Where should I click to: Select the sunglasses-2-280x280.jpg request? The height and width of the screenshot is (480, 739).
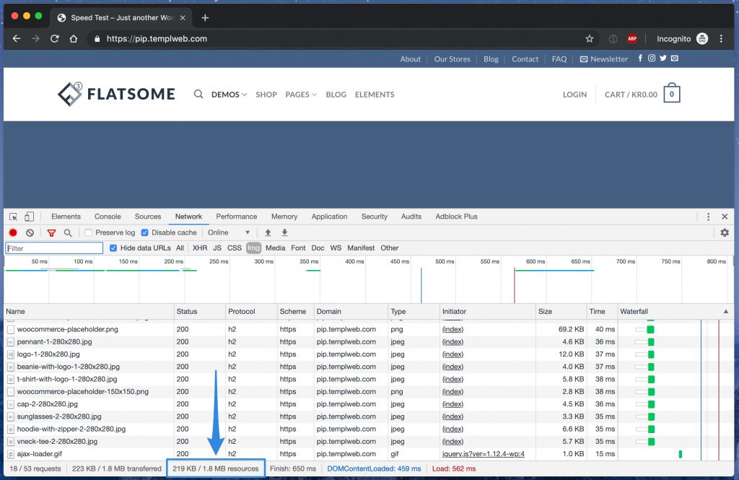point(59,416)
